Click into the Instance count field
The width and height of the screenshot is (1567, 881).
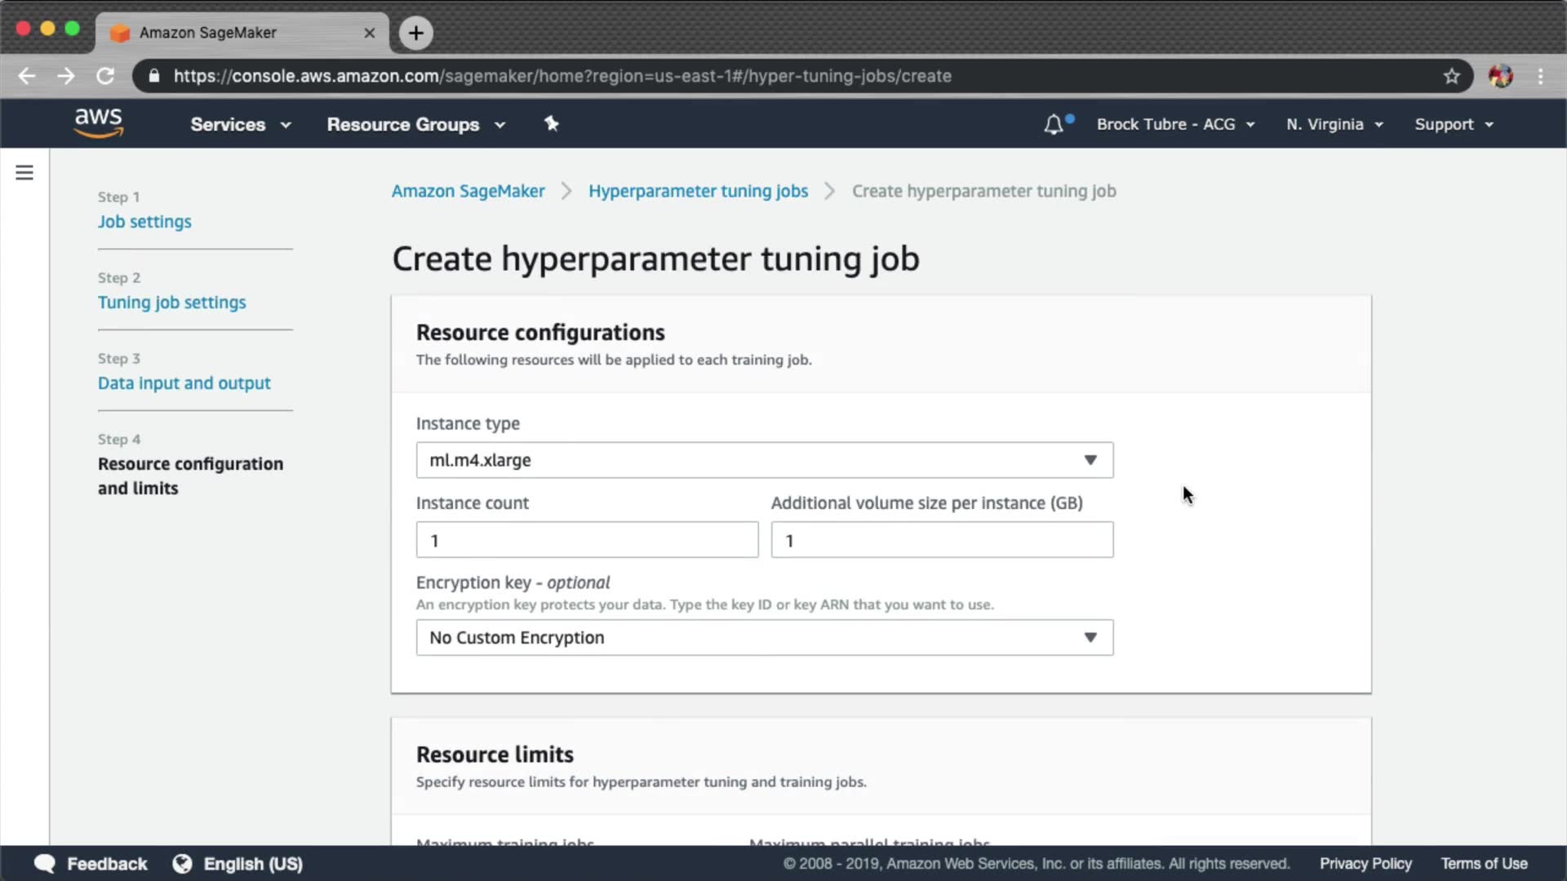tap(587, 540)
